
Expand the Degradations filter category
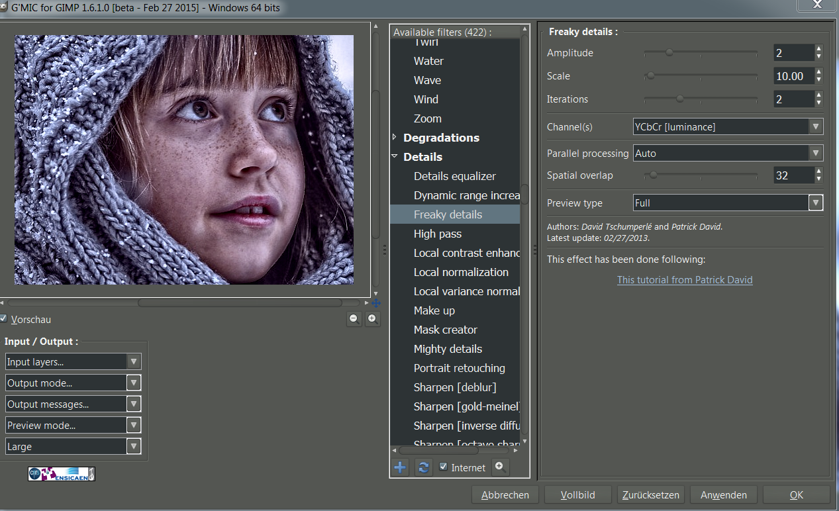click(x=395, y=138)
